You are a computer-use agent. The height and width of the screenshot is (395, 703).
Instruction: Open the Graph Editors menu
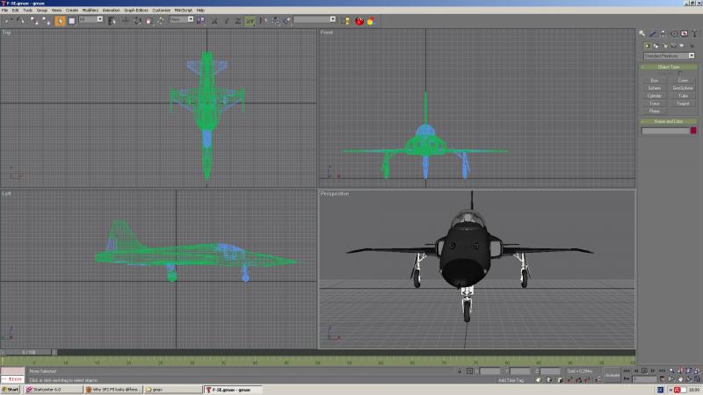tap(136, 10)
